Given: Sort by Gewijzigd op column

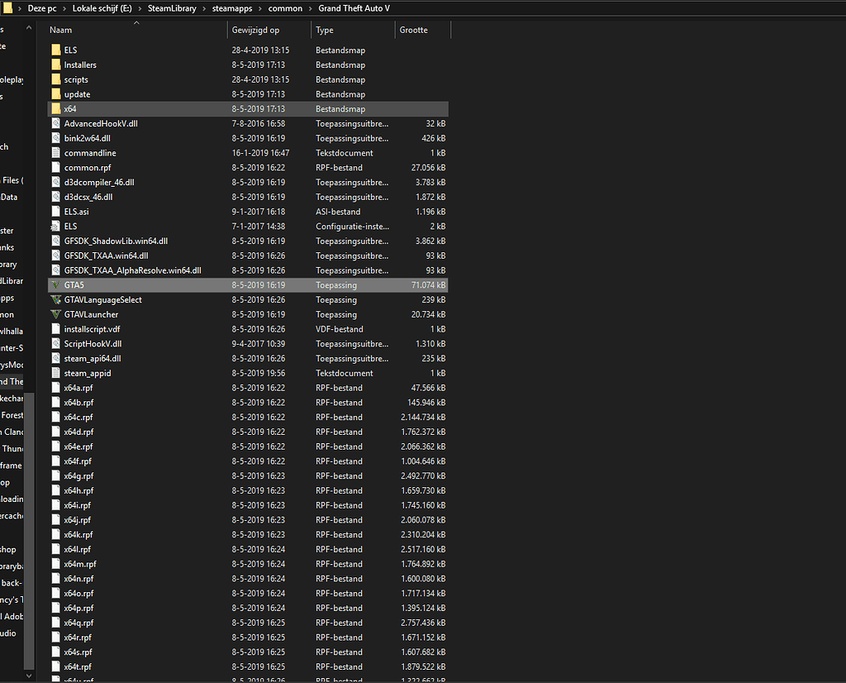Looking at the screenshot, I should click(x=269, y=30).
